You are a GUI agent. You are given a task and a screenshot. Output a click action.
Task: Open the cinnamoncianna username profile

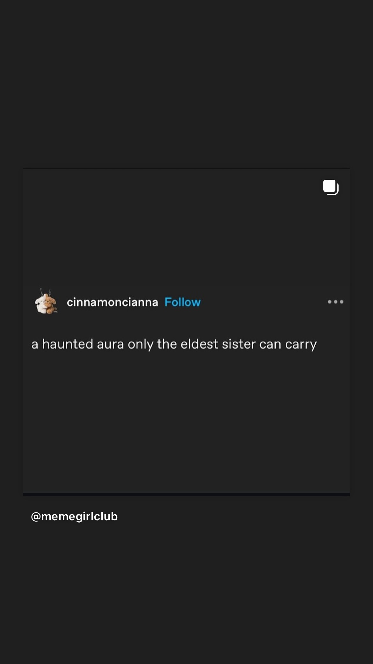(112, 302)
